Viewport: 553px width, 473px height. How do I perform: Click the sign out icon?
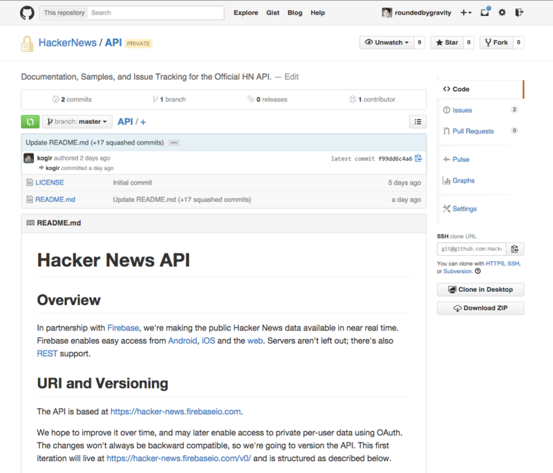pyautogui.click(x=519, y=12)
